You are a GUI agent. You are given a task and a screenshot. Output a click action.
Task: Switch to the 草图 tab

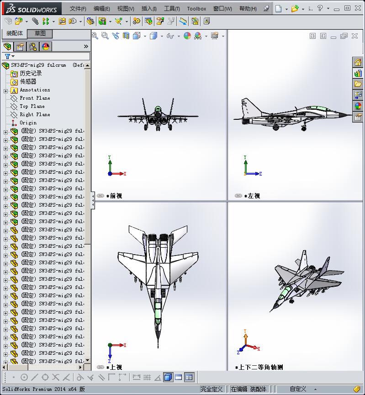point(40,33)
